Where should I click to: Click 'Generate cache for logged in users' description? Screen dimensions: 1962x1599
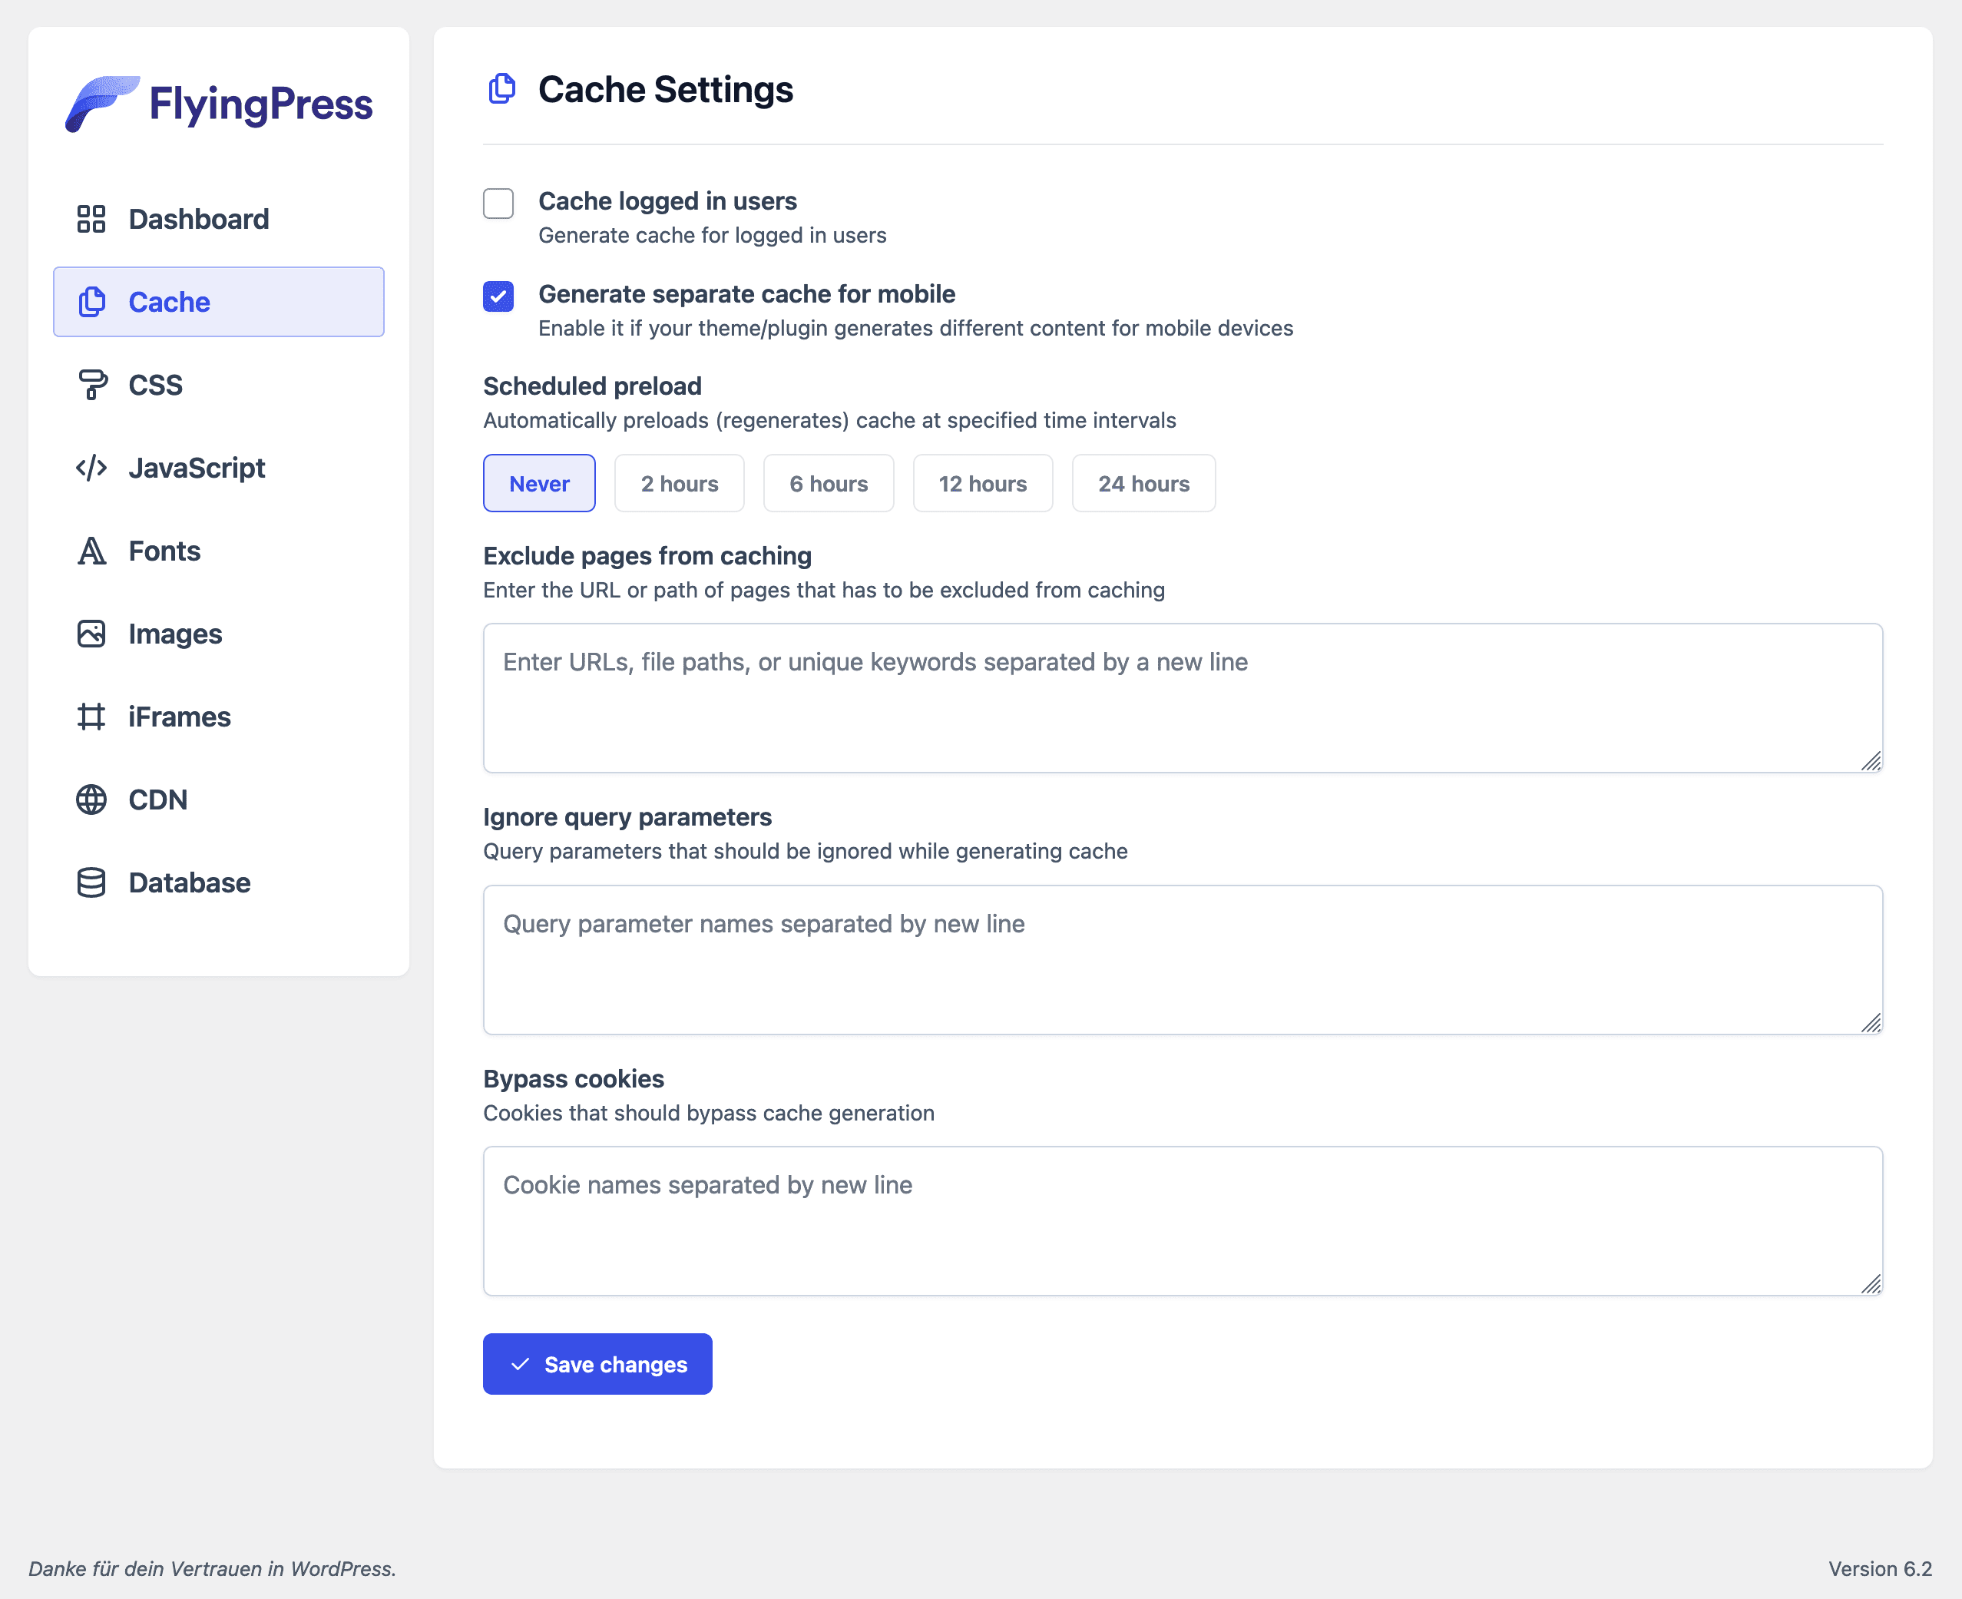(x=713, y=235)
